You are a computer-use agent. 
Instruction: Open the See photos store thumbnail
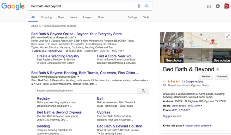[172, 48]
